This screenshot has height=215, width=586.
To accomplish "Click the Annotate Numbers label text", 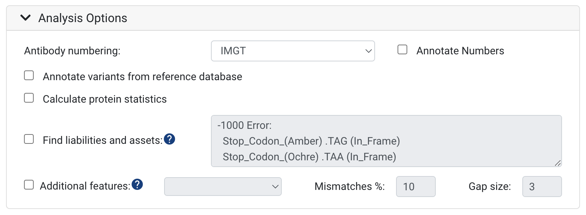I will [x=460, y=51].
